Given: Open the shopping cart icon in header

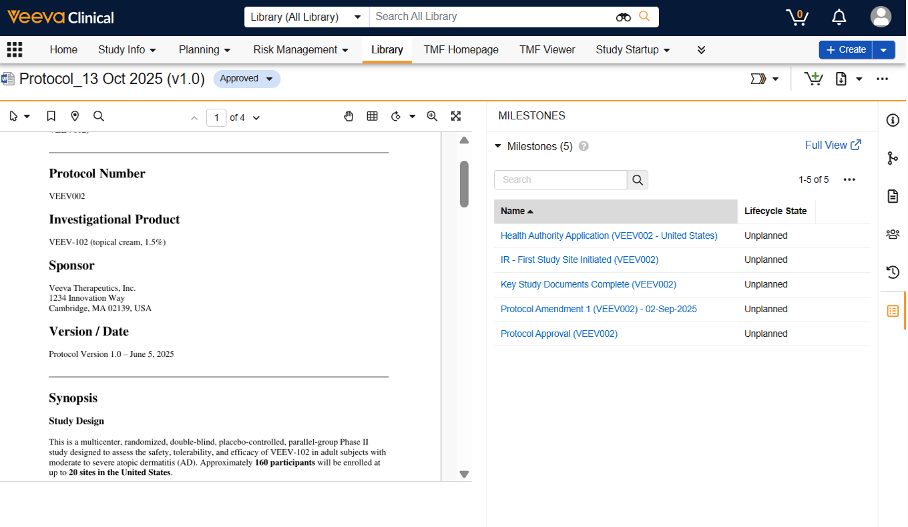Looking at the screenshot, I should click(x=797, y=17).
